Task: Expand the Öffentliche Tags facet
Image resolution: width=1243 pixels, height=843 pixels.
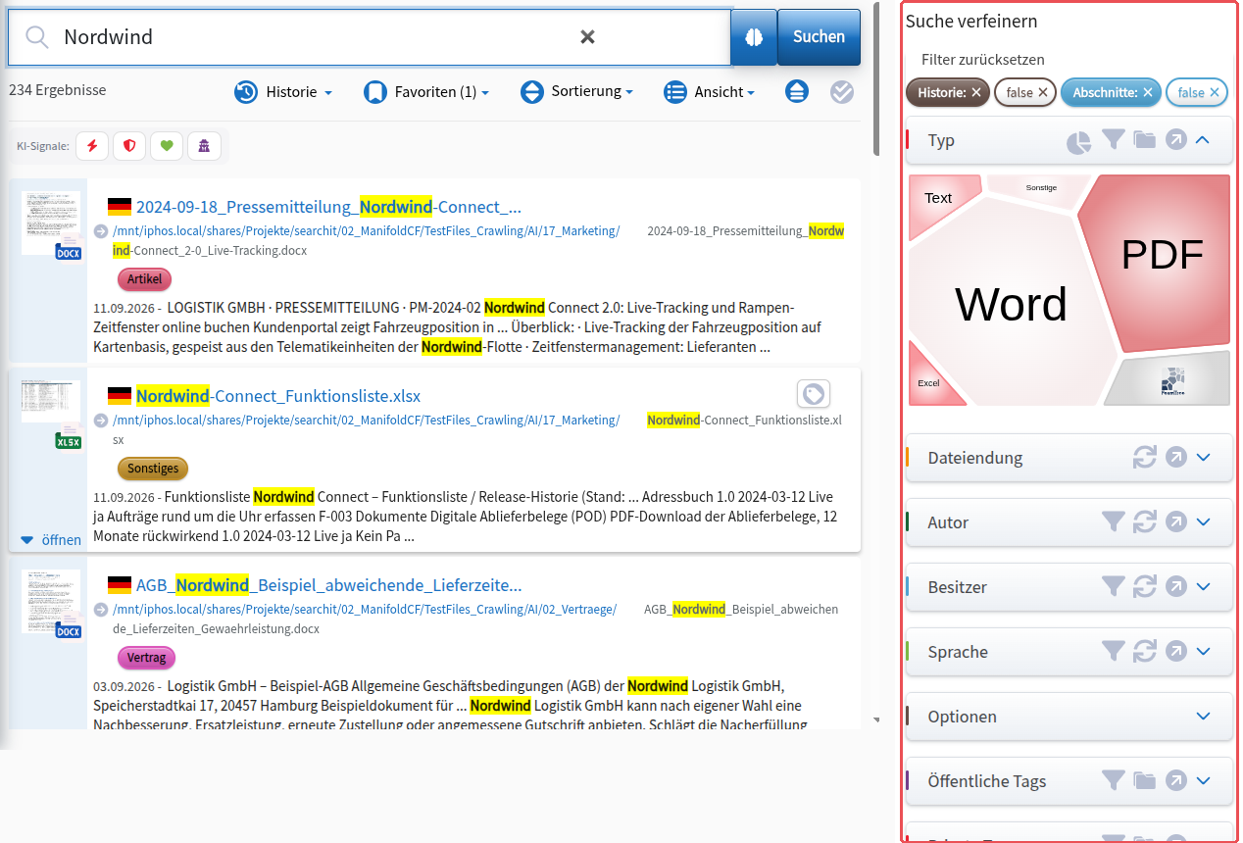Action: 1204,781
